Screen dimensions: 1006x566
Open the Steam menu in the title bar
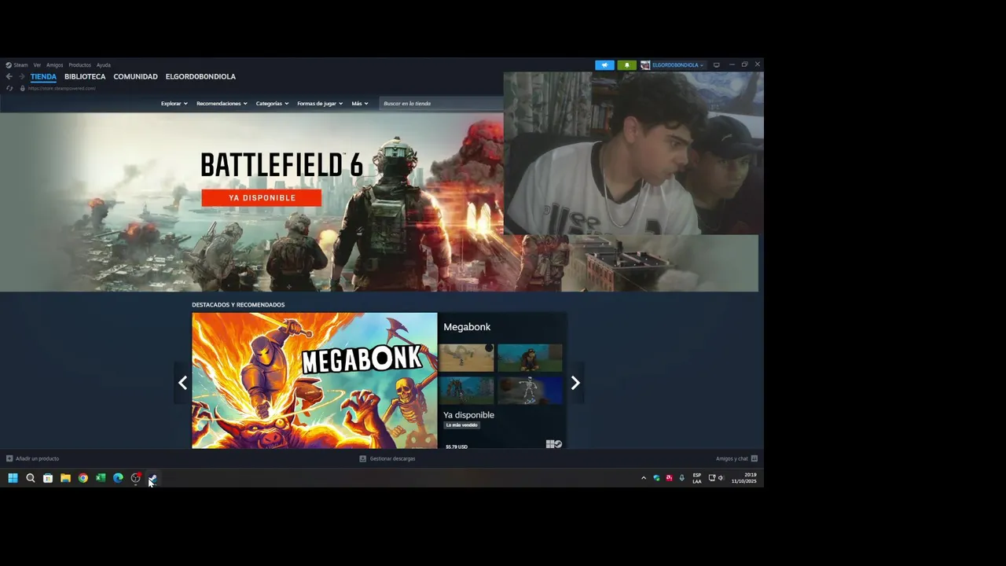click(17, 65)
